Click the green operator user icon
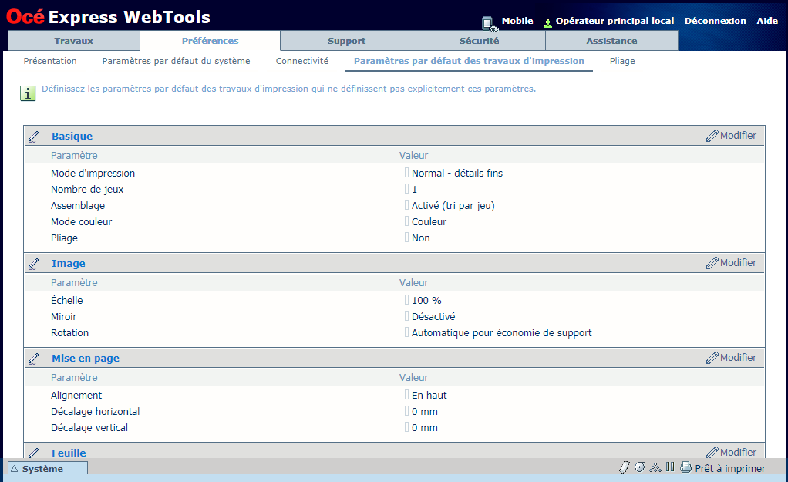The image size is (788, 482). point(547,22)
